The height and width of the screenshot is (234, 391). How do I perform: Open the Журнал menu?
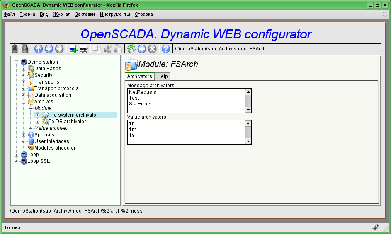click(x=62, y=14)
